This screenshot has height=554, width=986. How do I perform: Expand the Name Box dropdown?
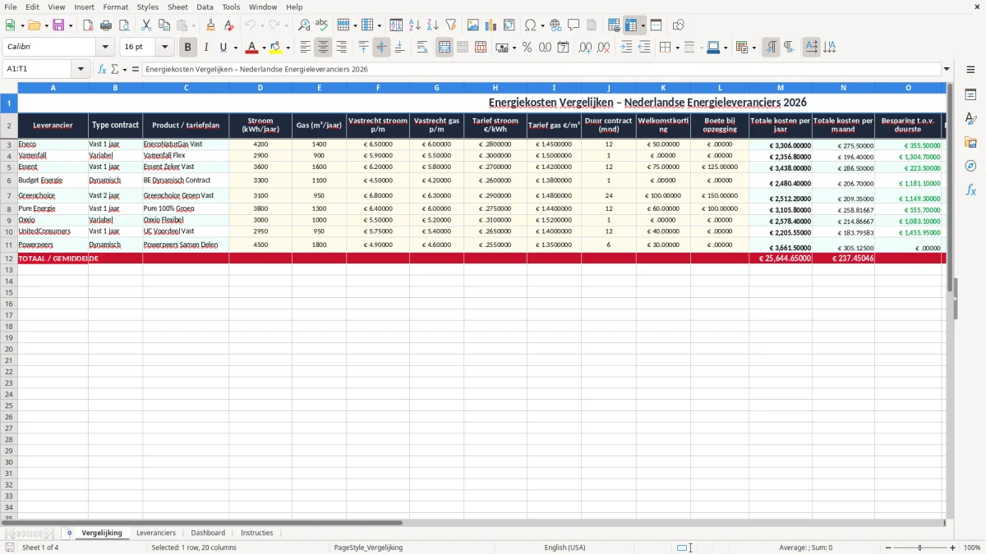coord(81,69)
